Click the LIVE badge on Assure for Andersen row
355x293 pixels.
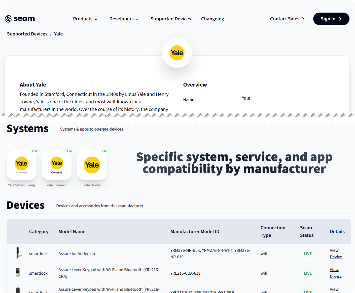(x=308, y=254)
